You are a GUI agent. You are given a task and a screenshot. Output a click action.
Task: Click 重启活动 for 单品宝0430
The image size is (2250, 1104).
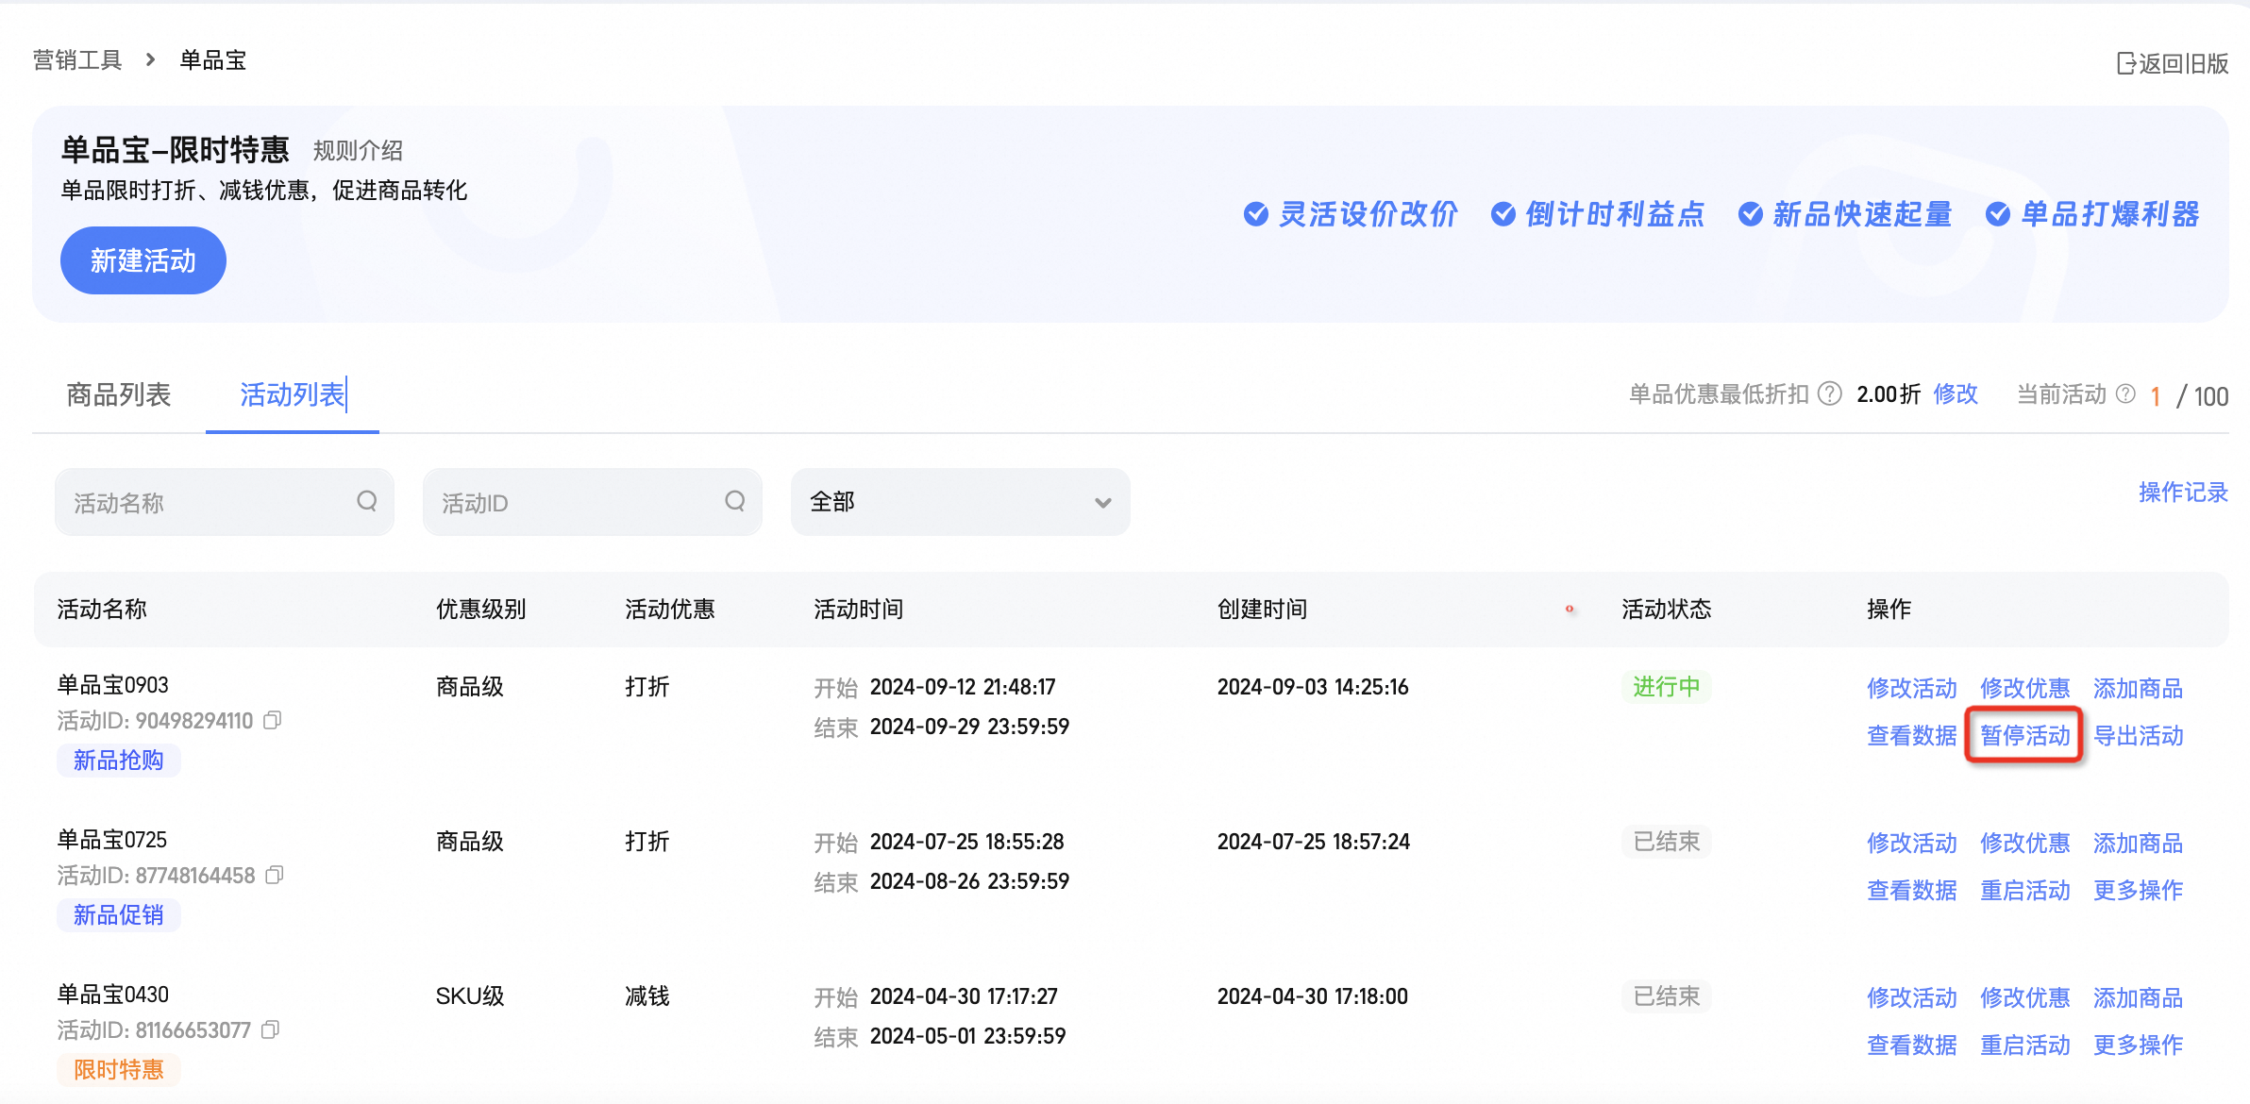(2025, 1045)
